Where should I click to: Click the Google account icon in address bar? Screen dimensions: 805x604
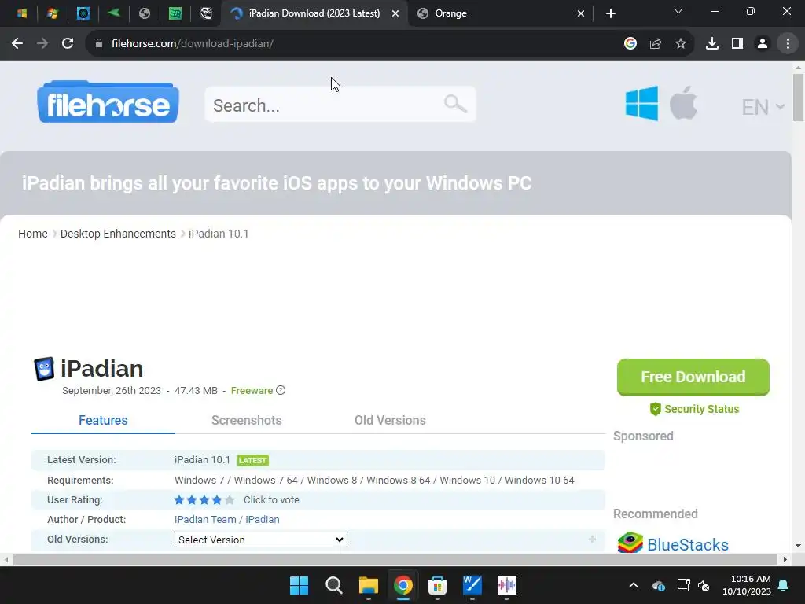[630, 44]
